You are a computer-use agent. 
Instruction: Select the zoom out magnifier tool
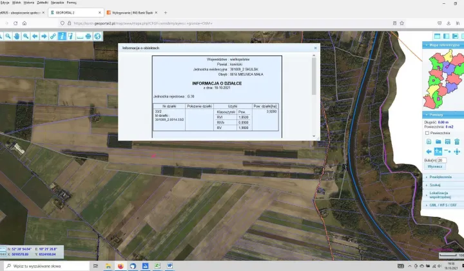[x=8, y=36]
